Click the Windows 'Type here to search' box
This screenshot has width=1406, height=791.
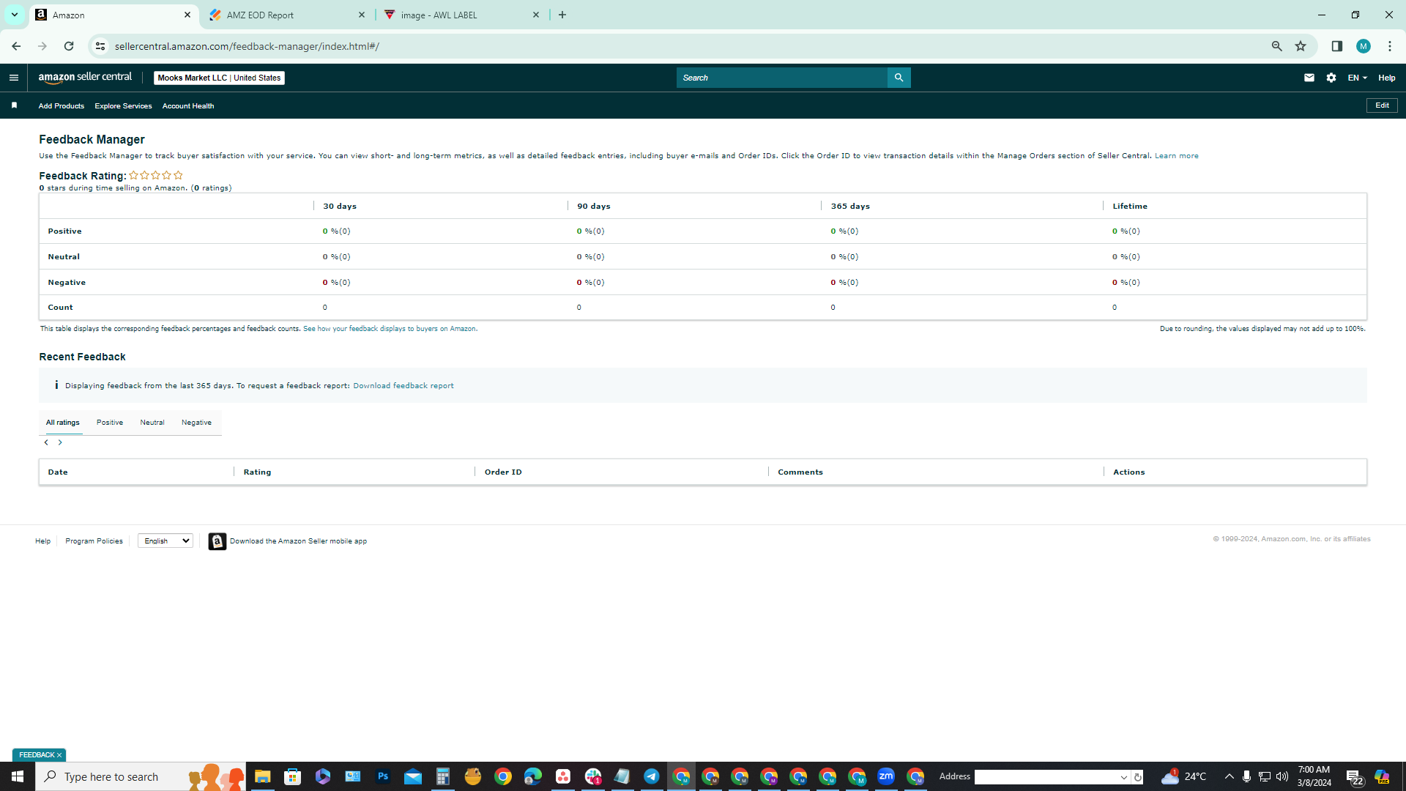[141, 776]
